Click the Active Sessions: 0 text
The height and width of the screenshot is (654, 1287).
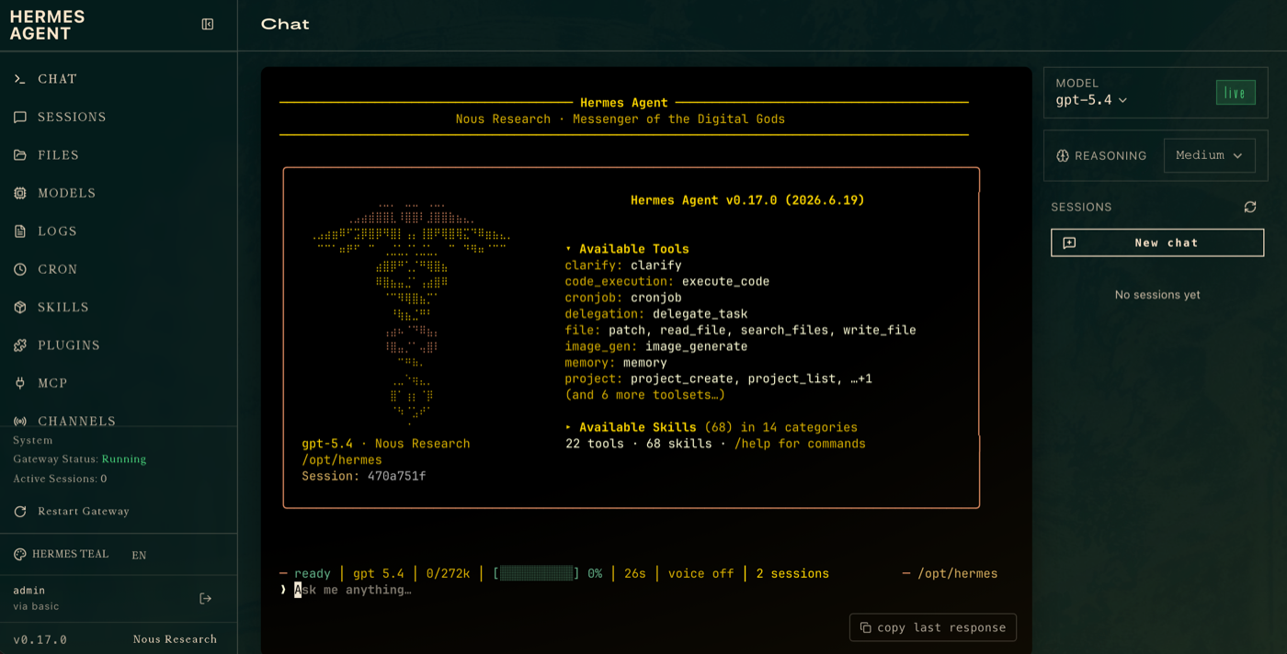click(x=60, y=479)
